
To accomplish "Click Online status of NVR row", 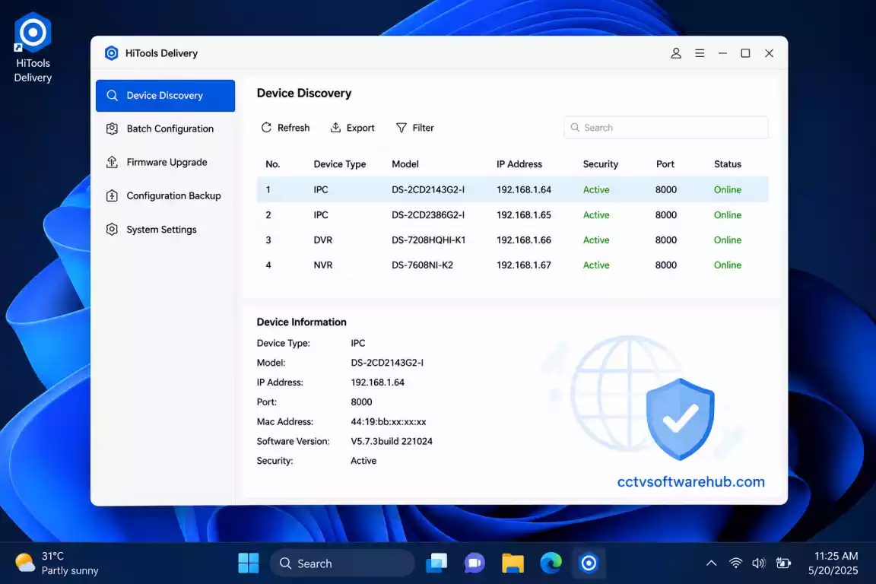I will pos(728,265).
